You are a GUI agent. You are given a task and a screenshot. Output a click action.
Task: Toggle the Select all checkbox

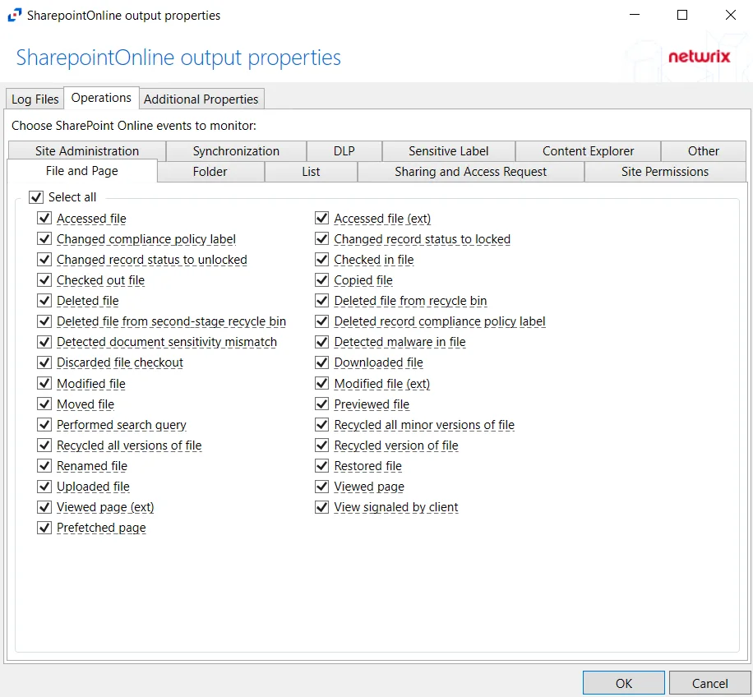tap(36, 196)
